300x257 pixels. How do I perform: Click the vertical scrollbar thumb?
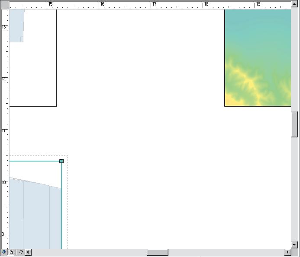(294, 124)
